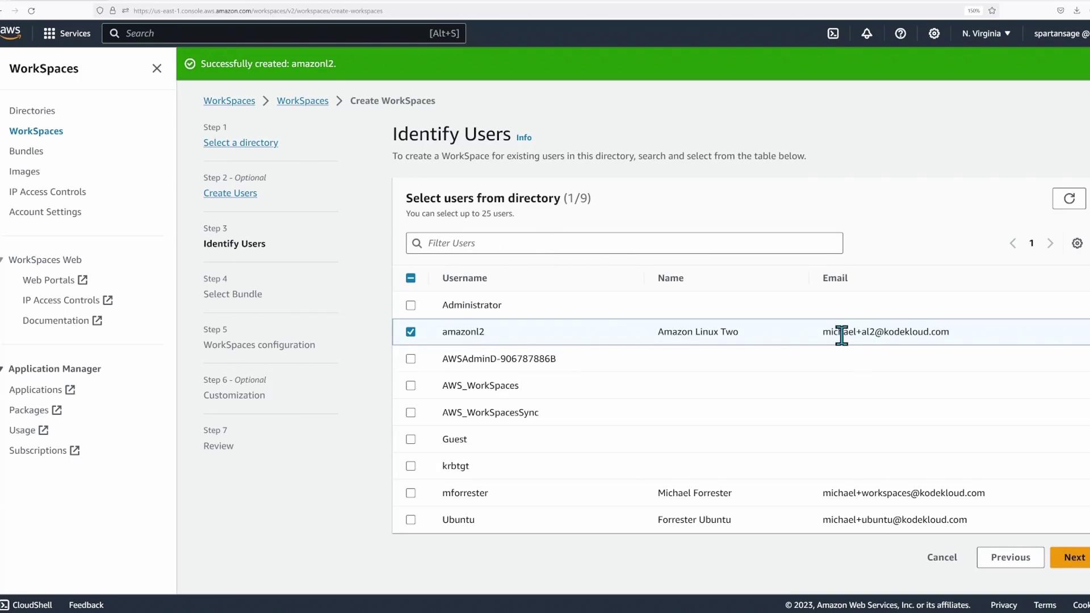Bookmark this page with star icon
The height and width of the screenshot is (613, 1090).
[992, 11]
